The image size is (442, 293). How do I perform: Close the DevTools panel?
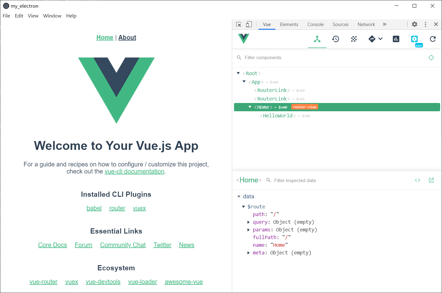coord(436,24)
